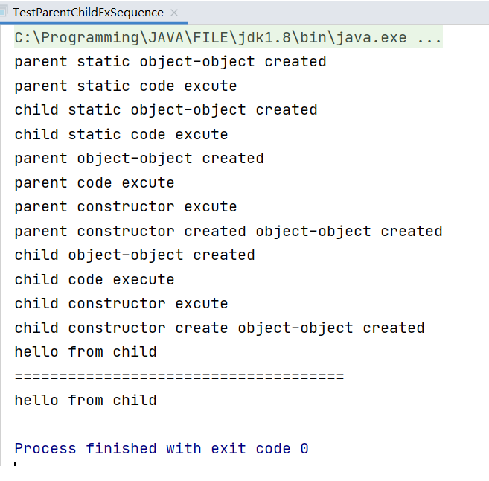Image resolution: width=489 pixels, height=481 pixels.
Task: Click the 'child static code excute' line
Action: 121,135
